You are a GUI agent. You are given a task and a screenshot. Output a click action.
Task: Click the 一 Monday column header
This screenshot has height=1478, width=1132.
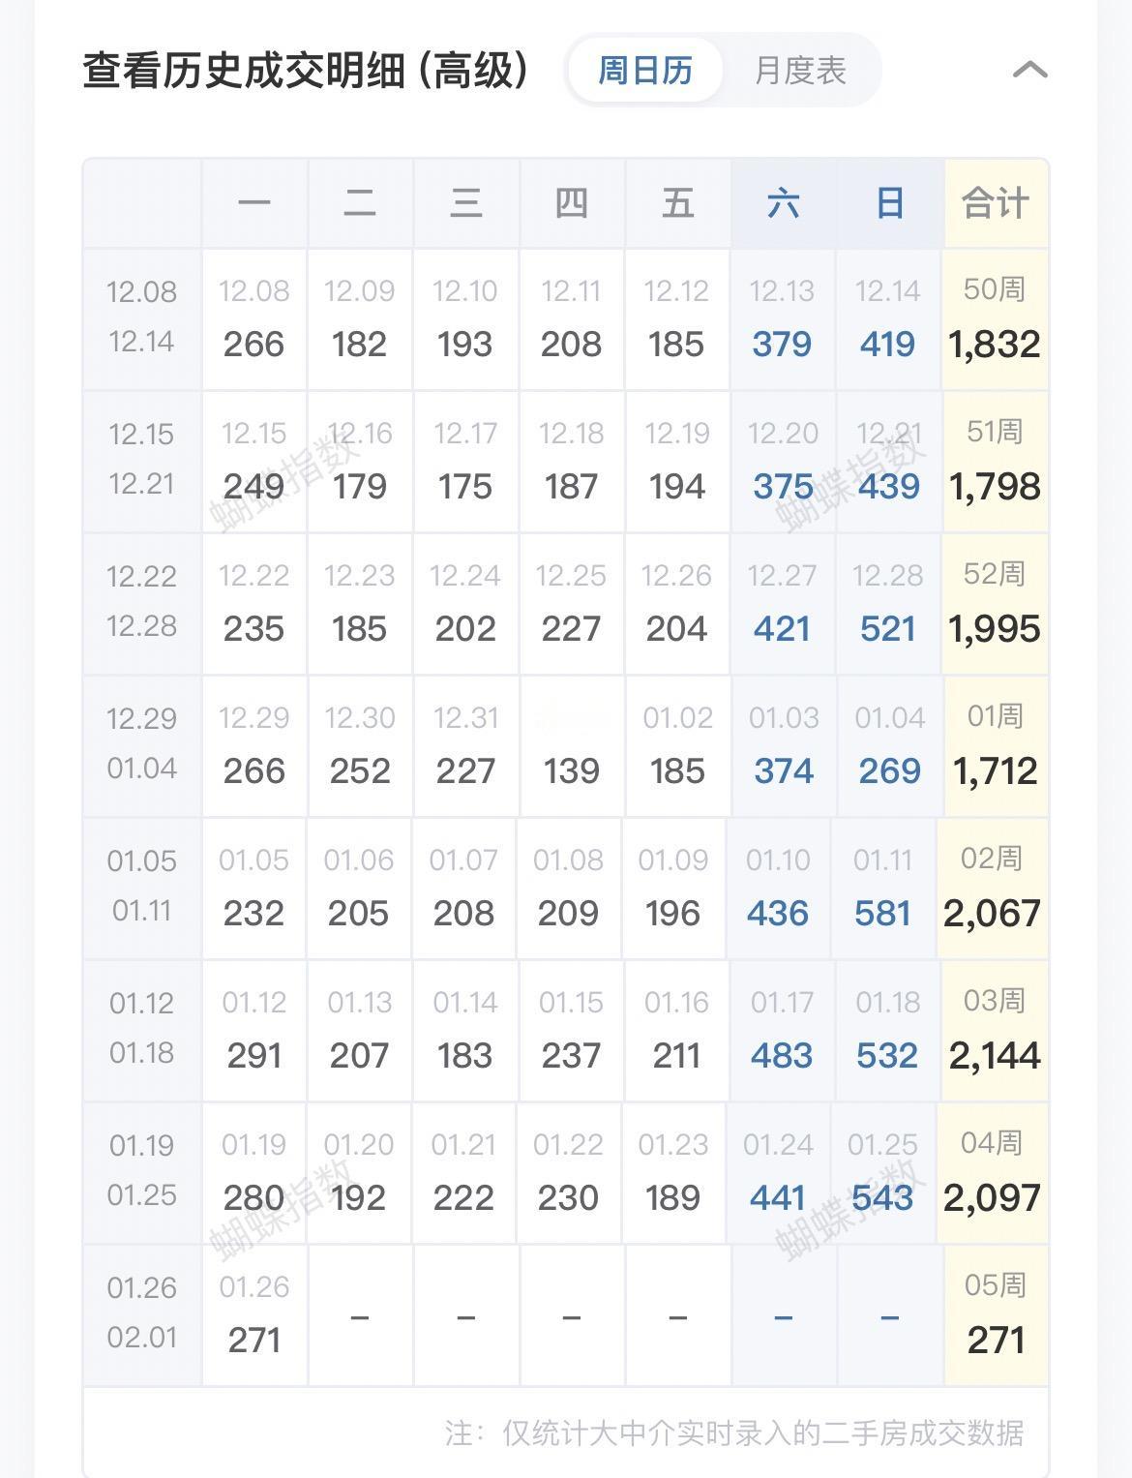254,203
